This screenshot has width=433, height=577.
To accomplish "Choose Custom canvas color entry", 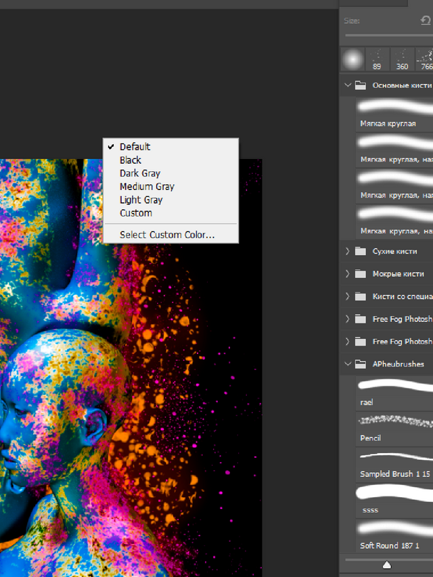I will click(x=170, y=213).
